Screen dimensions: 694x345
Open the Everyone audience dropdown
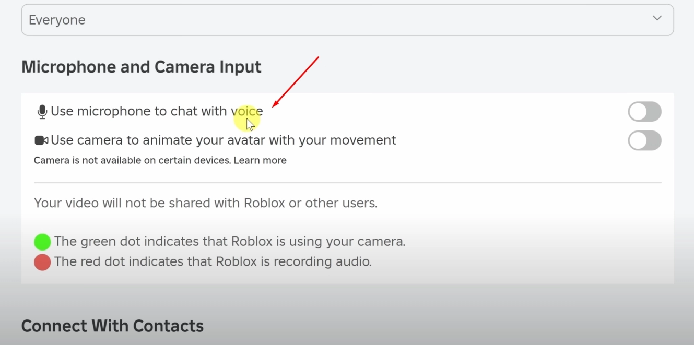347,19
